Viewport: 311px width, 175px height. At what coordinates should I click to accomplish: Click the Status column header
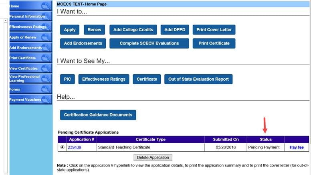[x=266, y=139]
